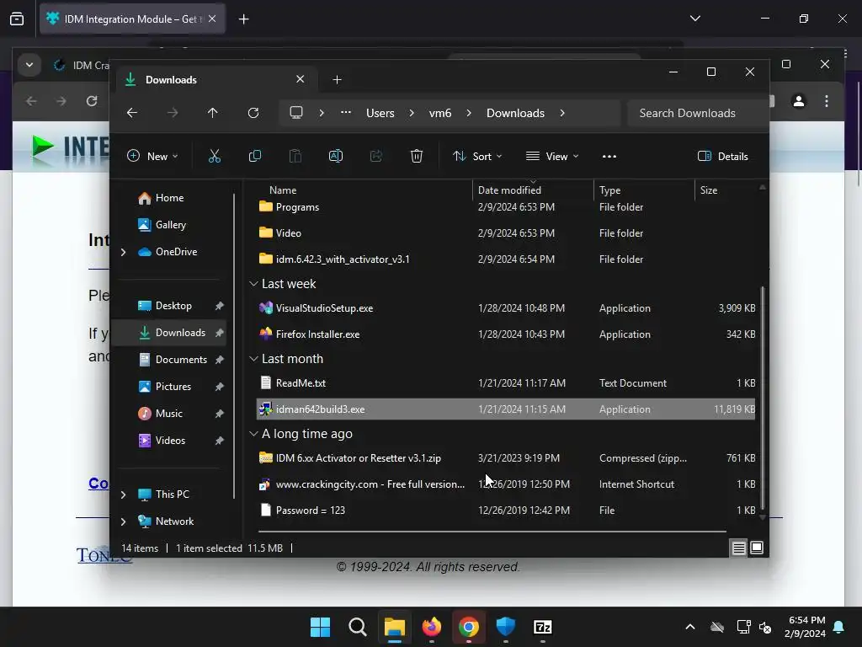Screen dimensions: 862x647
Task: Open the See more ellipsis menu
Action: (x=609, y=156)
